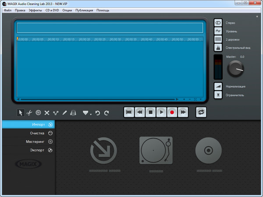Select the volume curve node tool

click(x=56, y=113)
